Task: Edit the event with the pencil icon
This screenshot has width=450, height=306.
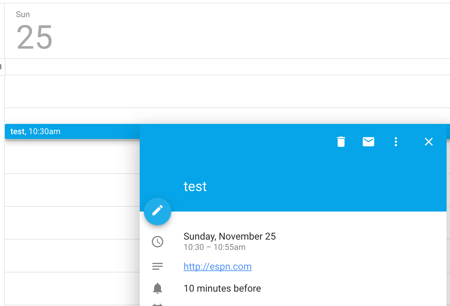Action: (158, 212)
